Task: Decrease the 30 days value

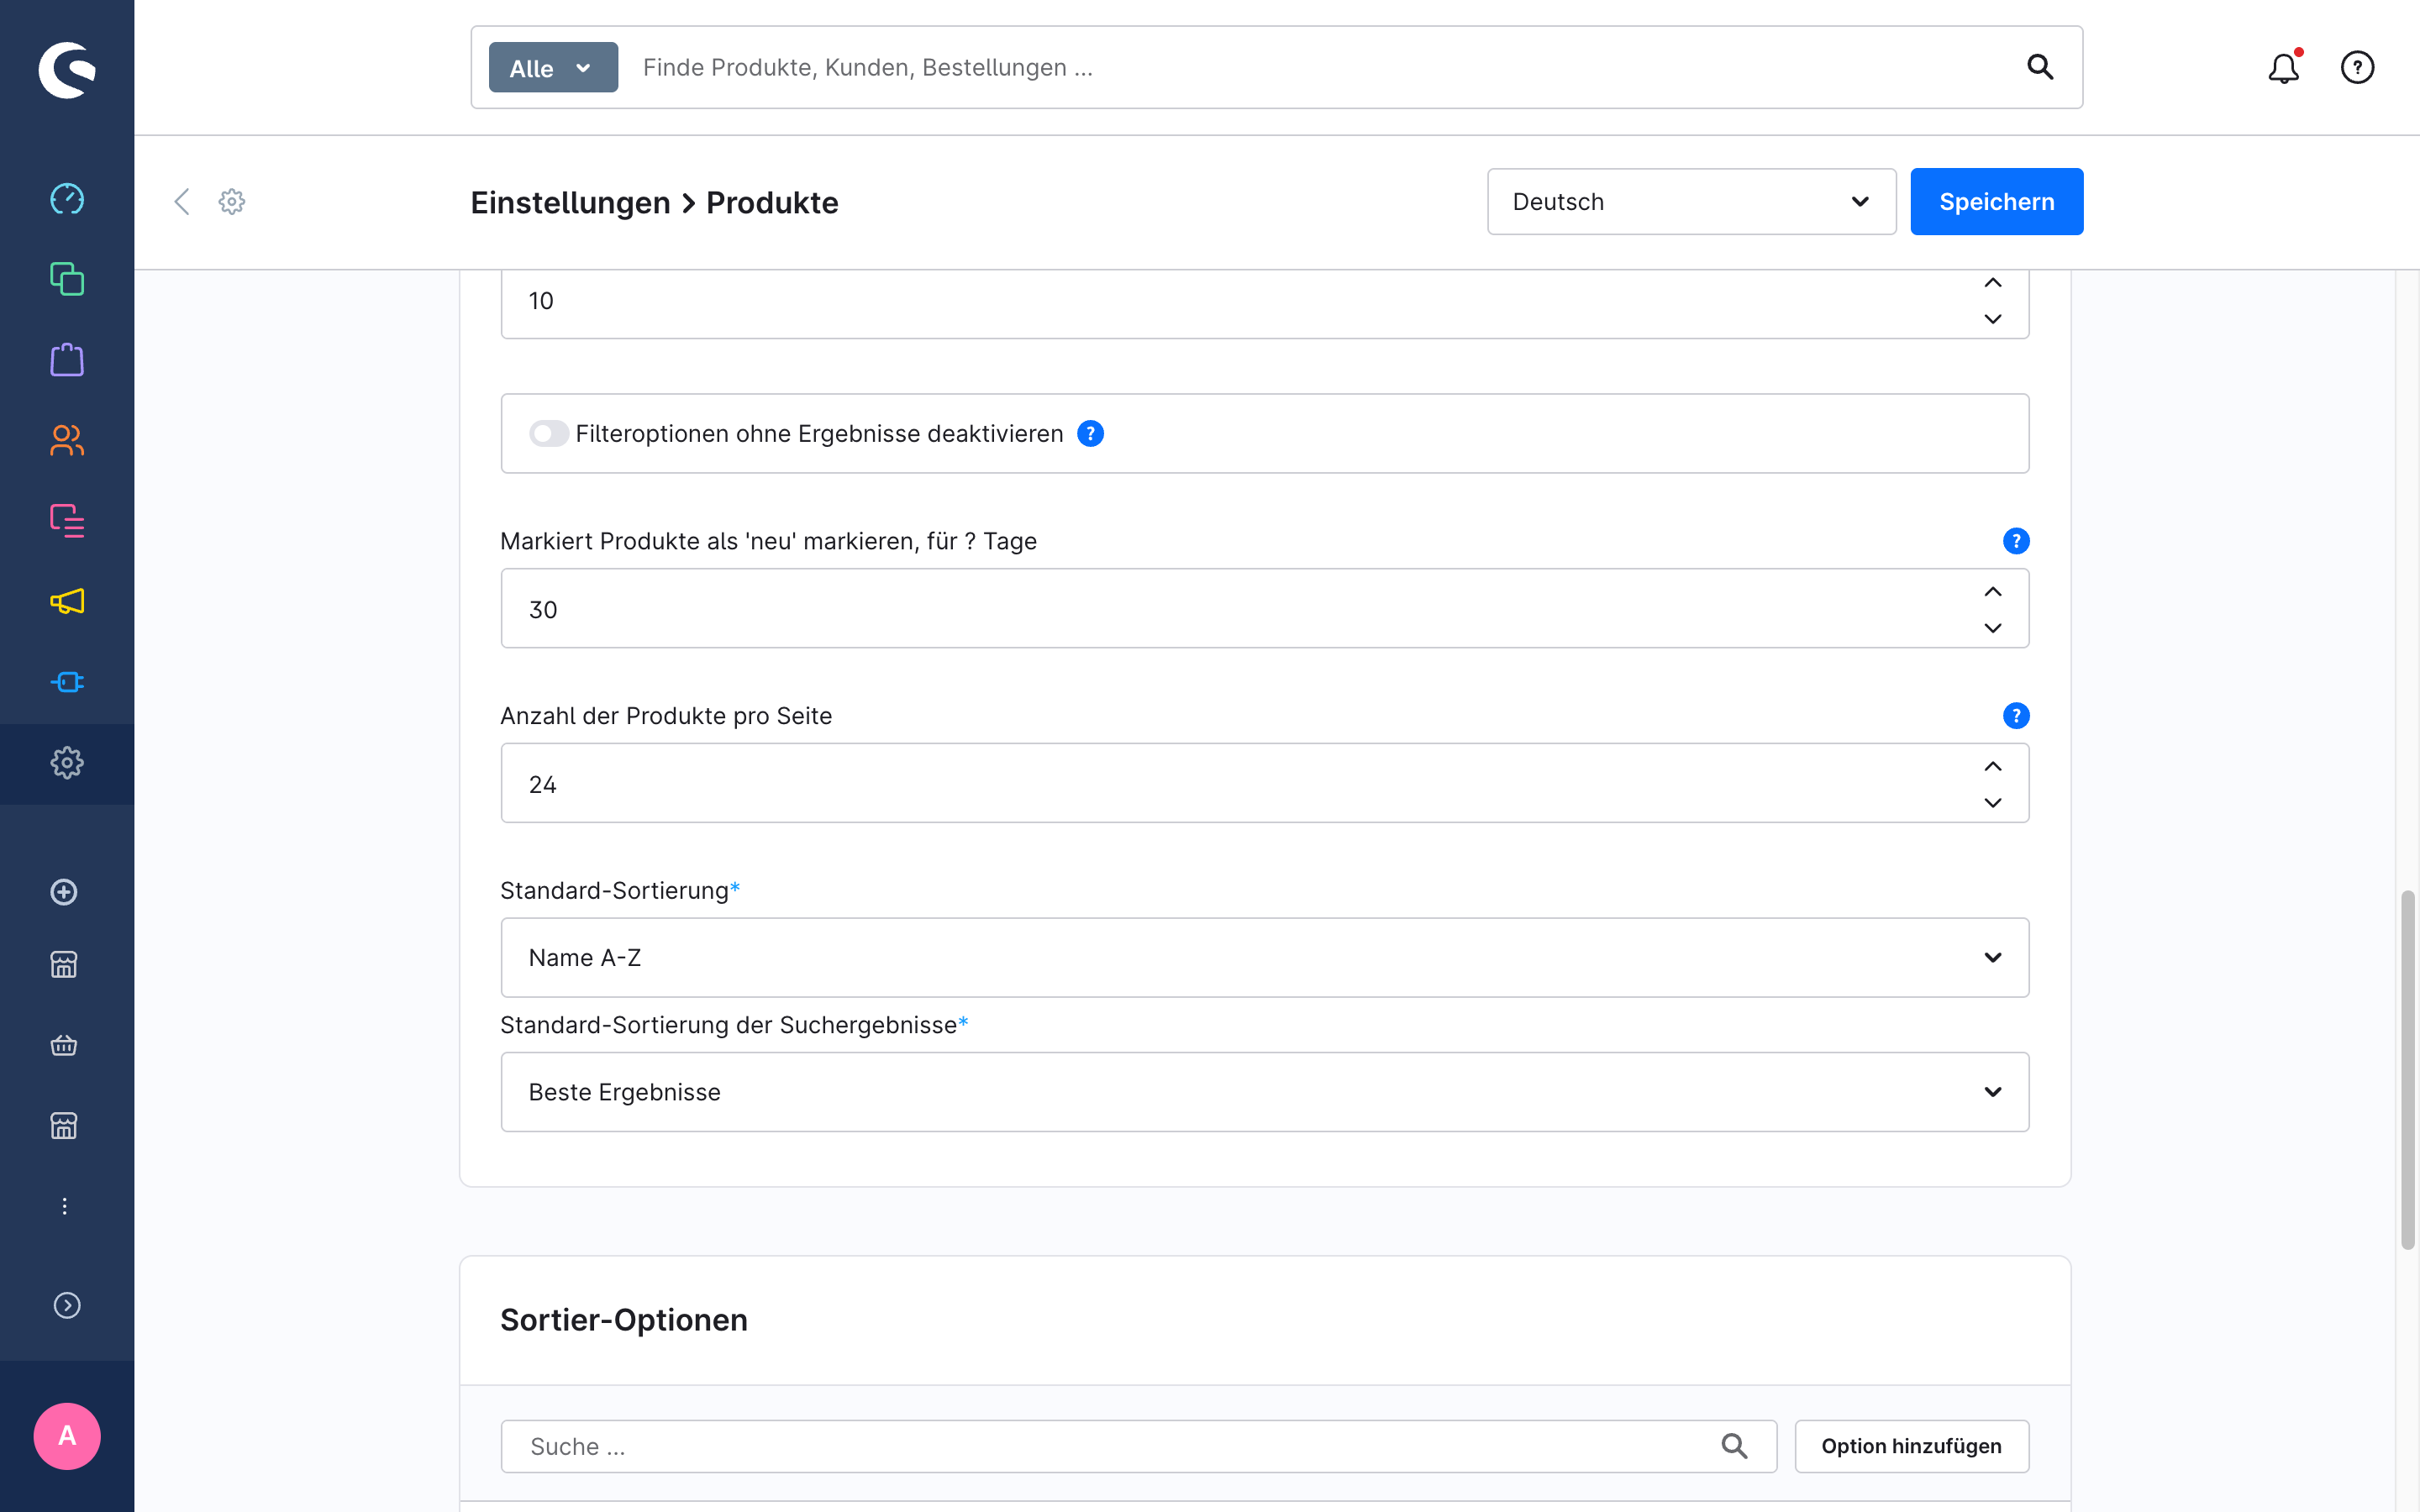Action: 1993,628
